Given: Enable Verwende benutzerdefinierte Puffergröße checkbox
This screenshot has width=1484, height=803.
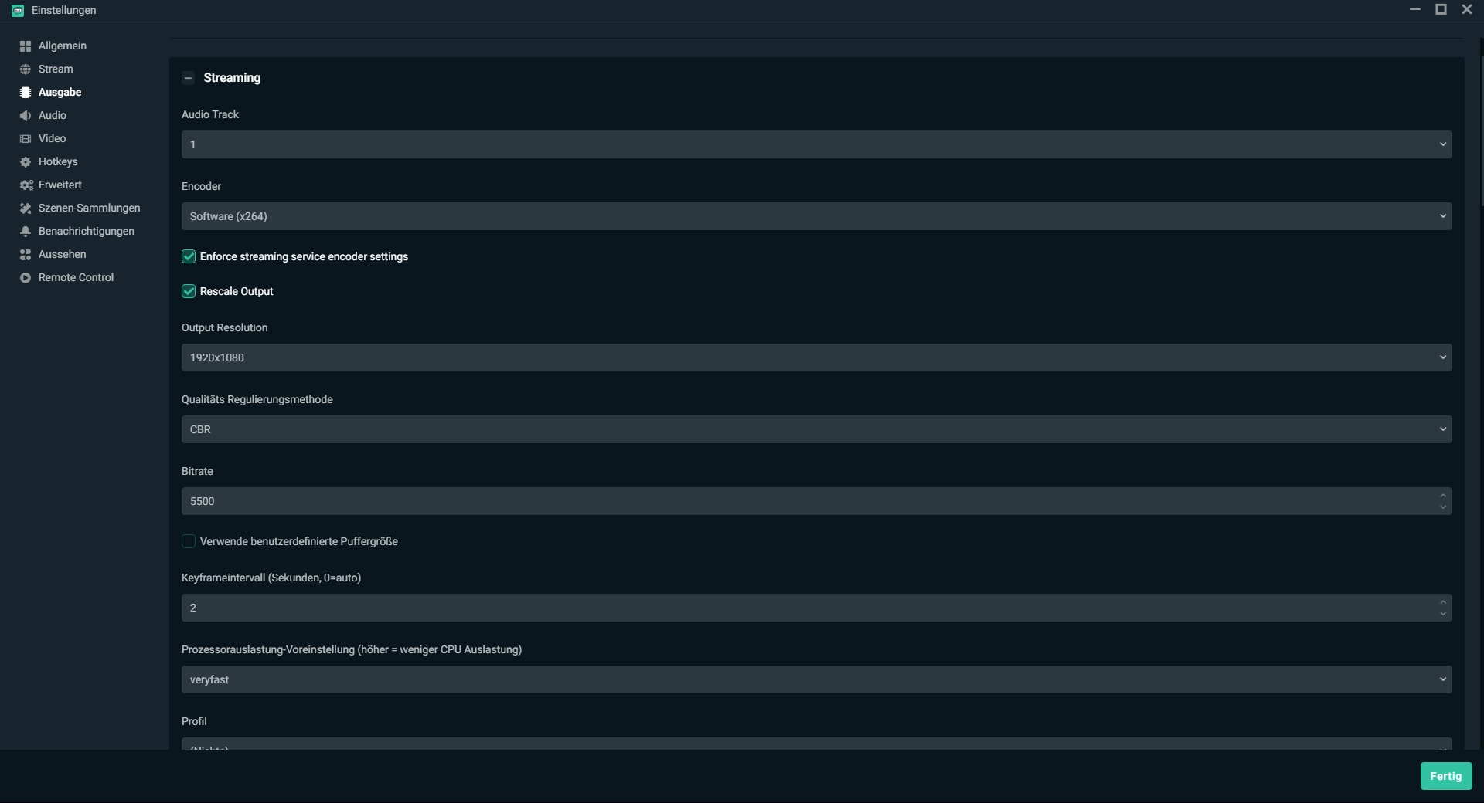Looking at the screenshot, I should [x=189, y=541].
